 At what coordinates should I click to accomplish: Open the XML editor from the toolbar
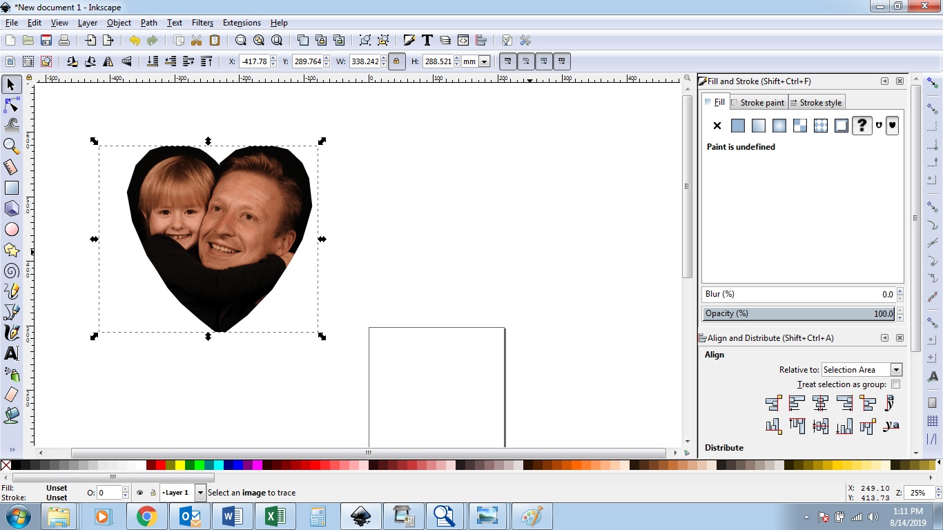click(x=462, y=40)
